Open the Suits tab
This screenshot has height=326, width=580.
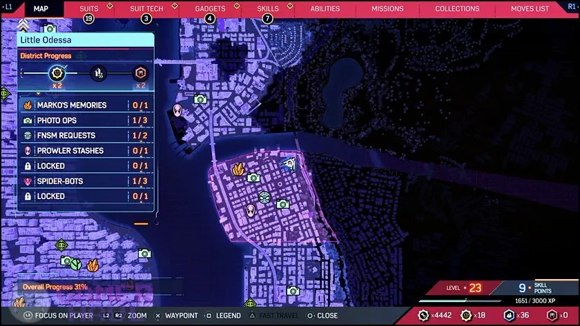click(x=89, y=8)
